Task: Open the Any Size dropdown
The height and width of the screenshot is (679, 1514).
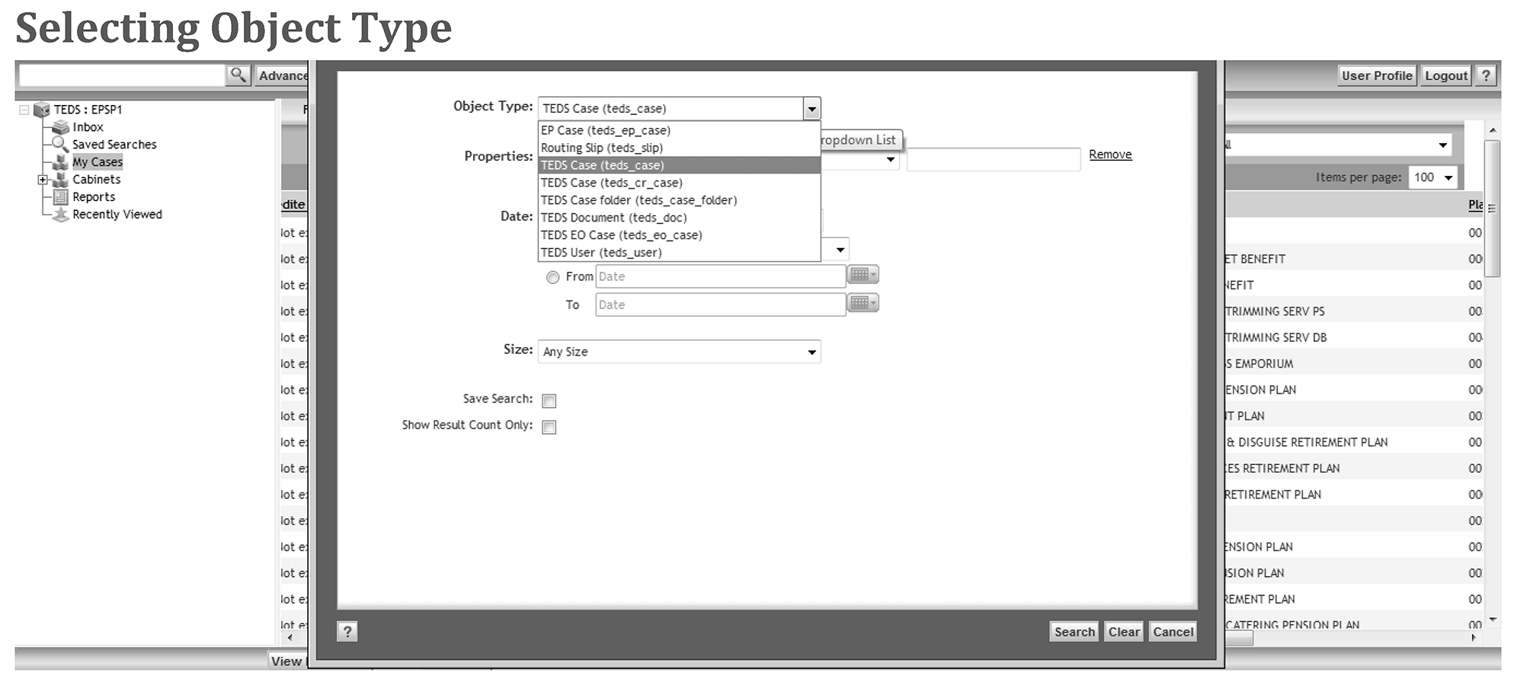Action: tap(679, 352)
